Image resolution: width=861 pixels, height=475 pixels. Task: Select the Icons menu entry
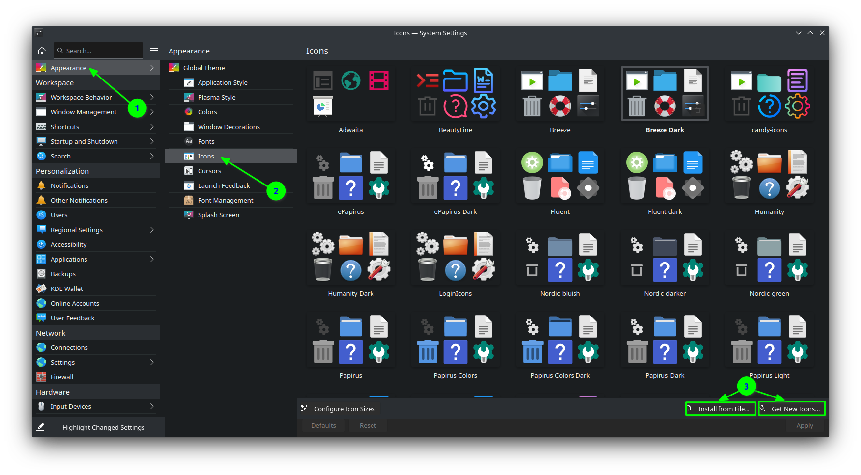click(x=231, y=156)
